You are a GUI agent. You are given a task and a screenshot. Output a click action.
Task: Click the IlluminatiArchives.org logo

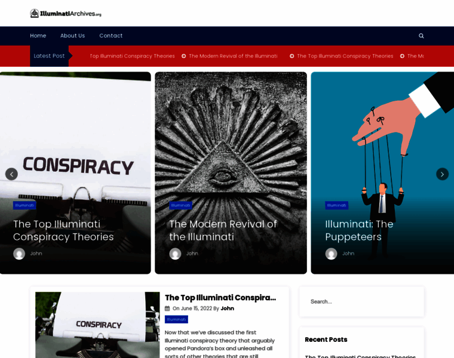(66, 13)
